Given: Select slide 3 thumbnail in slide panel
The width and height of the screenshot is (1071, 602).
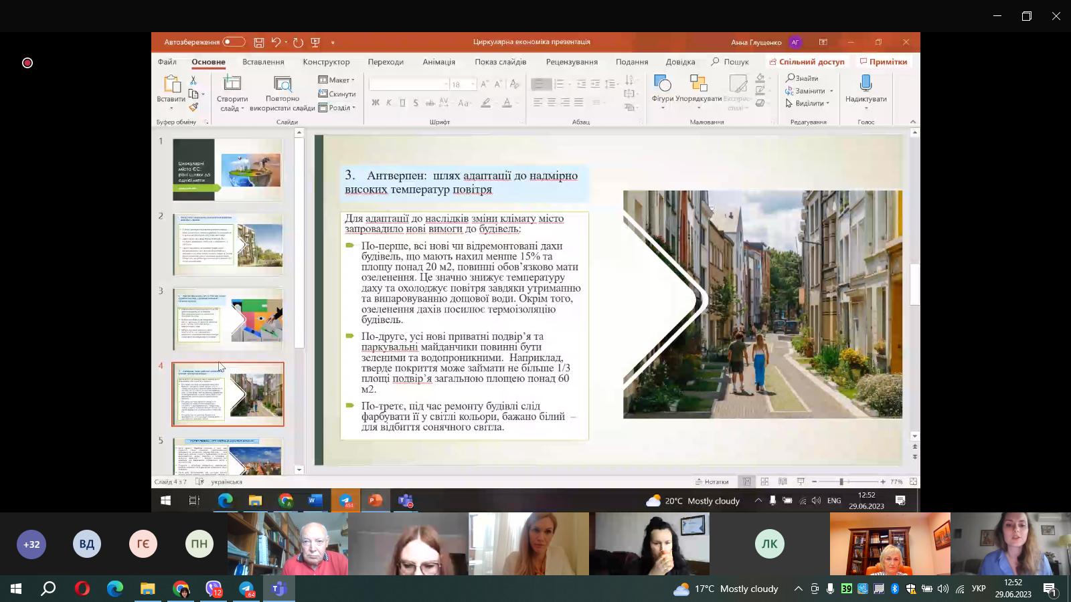Looking at the screenshot, I should (x=228, y=319).
